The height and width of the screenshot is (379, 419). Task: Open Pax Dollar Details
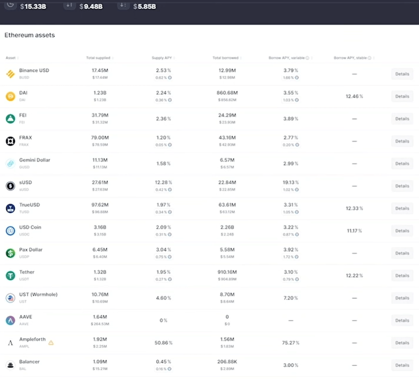pyautogui.click(x=402, y=253)
